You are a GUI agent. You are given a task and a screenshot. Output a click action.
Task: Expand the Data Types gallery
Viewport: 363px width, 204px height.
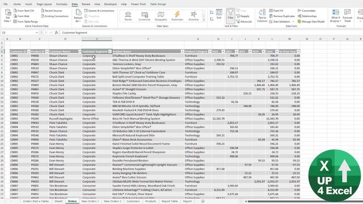pyautogui.click(x=204, y=20)
